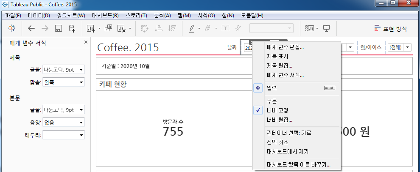Click the fix axes pin icon
This screenshot has width=420, height=172.
click(238, 28)
